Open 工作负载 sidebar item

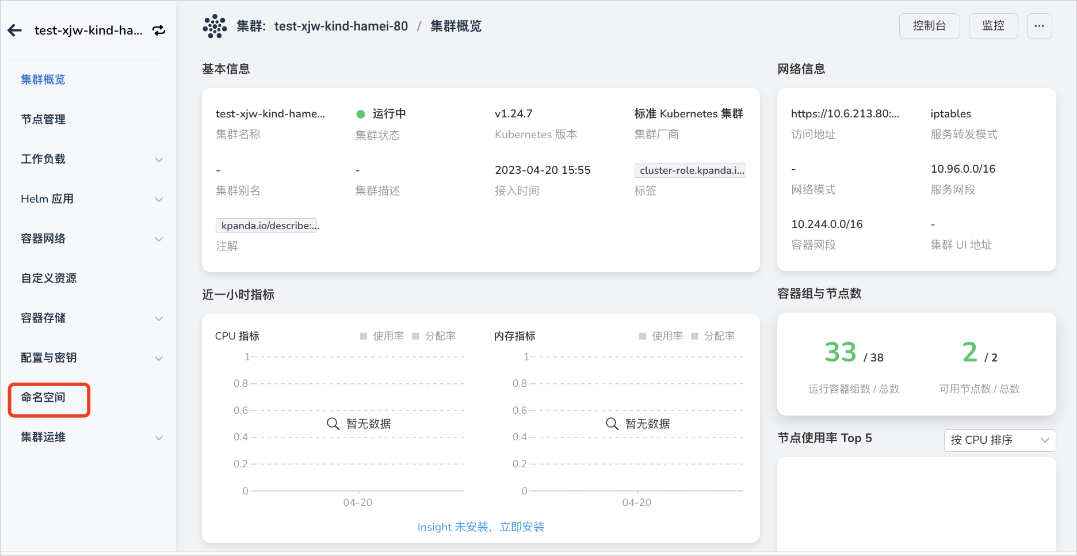tap(43, 159)
